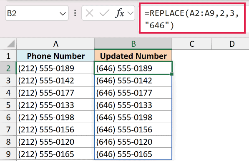Select cell with (646) 555-0189
This screenshot has height=161, width=249.
tap(133, 68)
